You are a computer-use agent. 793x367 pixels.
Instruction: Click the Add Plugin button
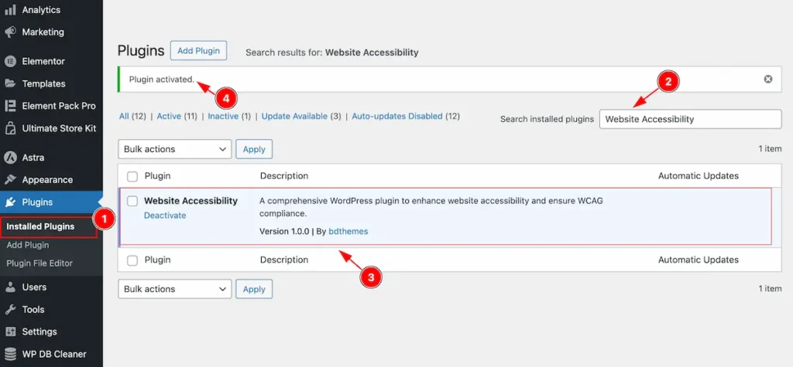coord(198,50)
